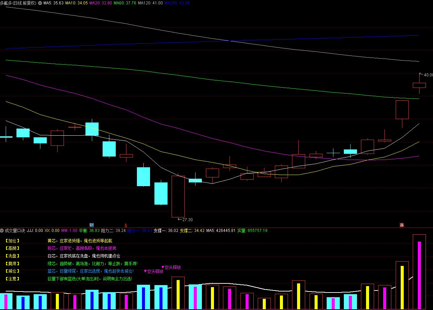Click the 【注意】 label
Viewport: 433px width, 310px height.
tap(12, 279)
